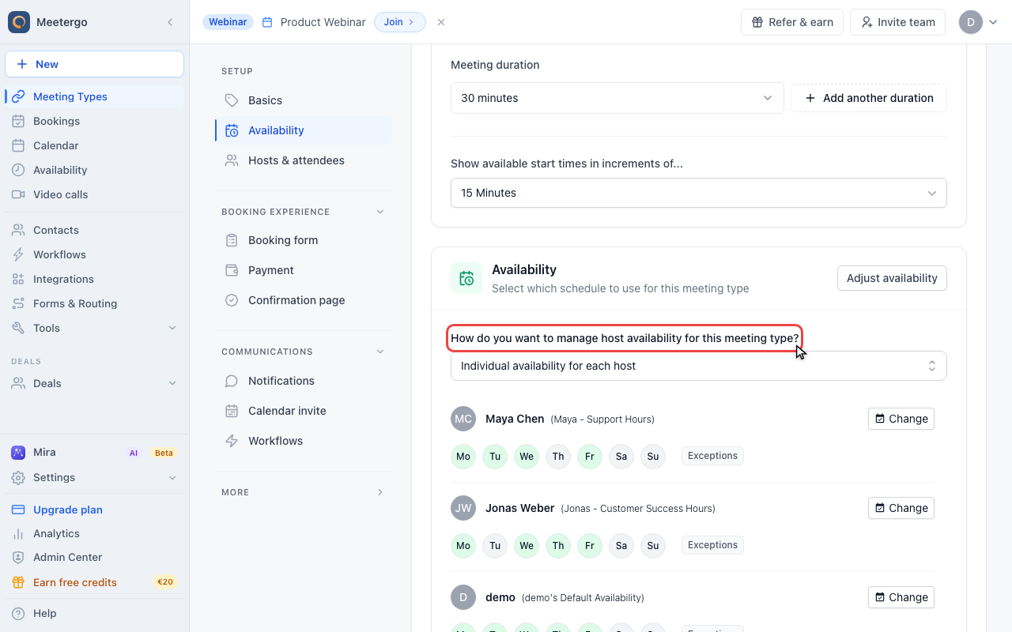1012x632 pixels.
Task: Click Add another duration
Action: (869, 98)
